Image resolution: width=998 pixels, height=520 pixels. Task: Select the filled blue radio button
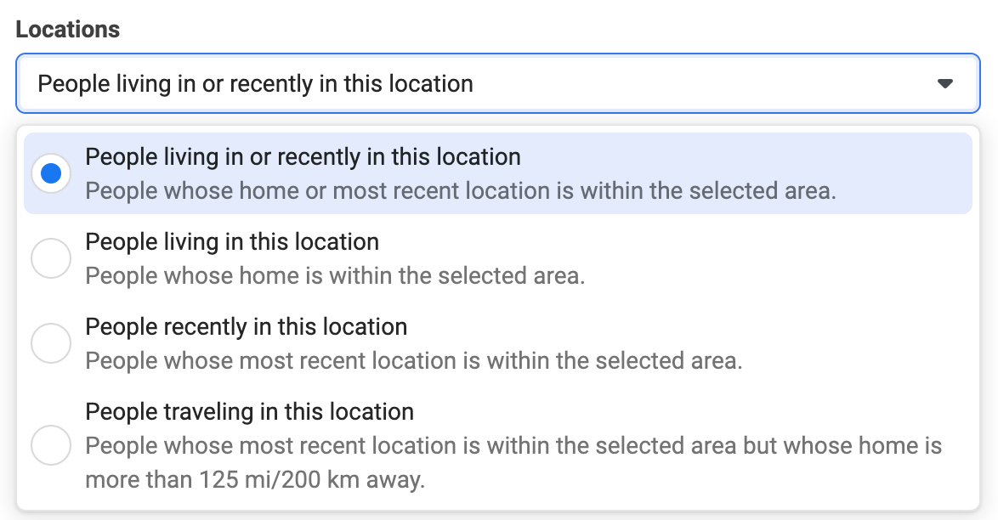tap(51, 173)
